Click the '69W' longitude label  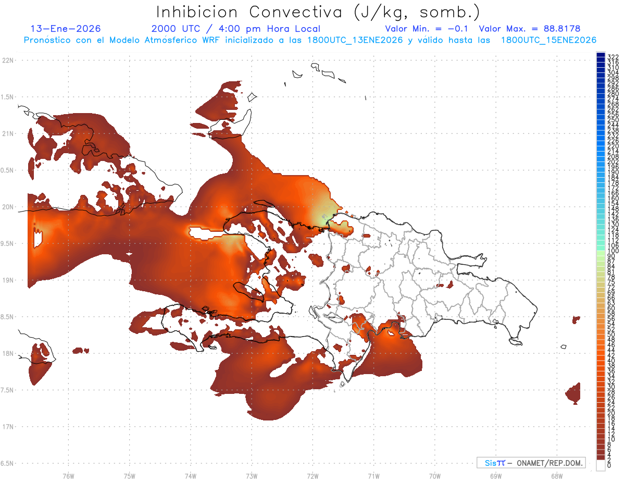pyautogui.click(x=496, y=476)
